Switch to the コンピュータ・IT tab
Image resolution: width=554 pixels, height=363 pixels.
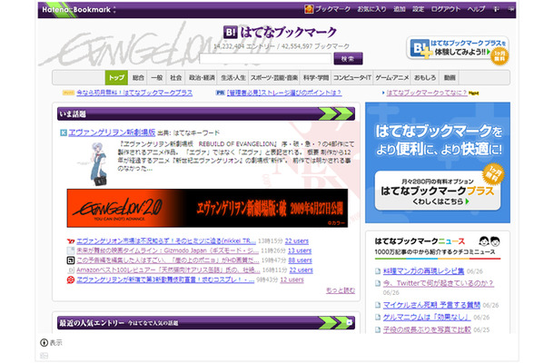tap(352, 78)
